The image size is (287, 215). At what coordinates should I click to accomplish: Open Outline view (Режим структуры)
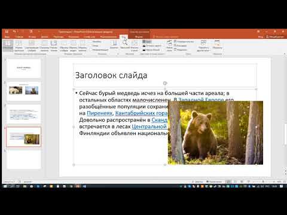click(19, 46)
